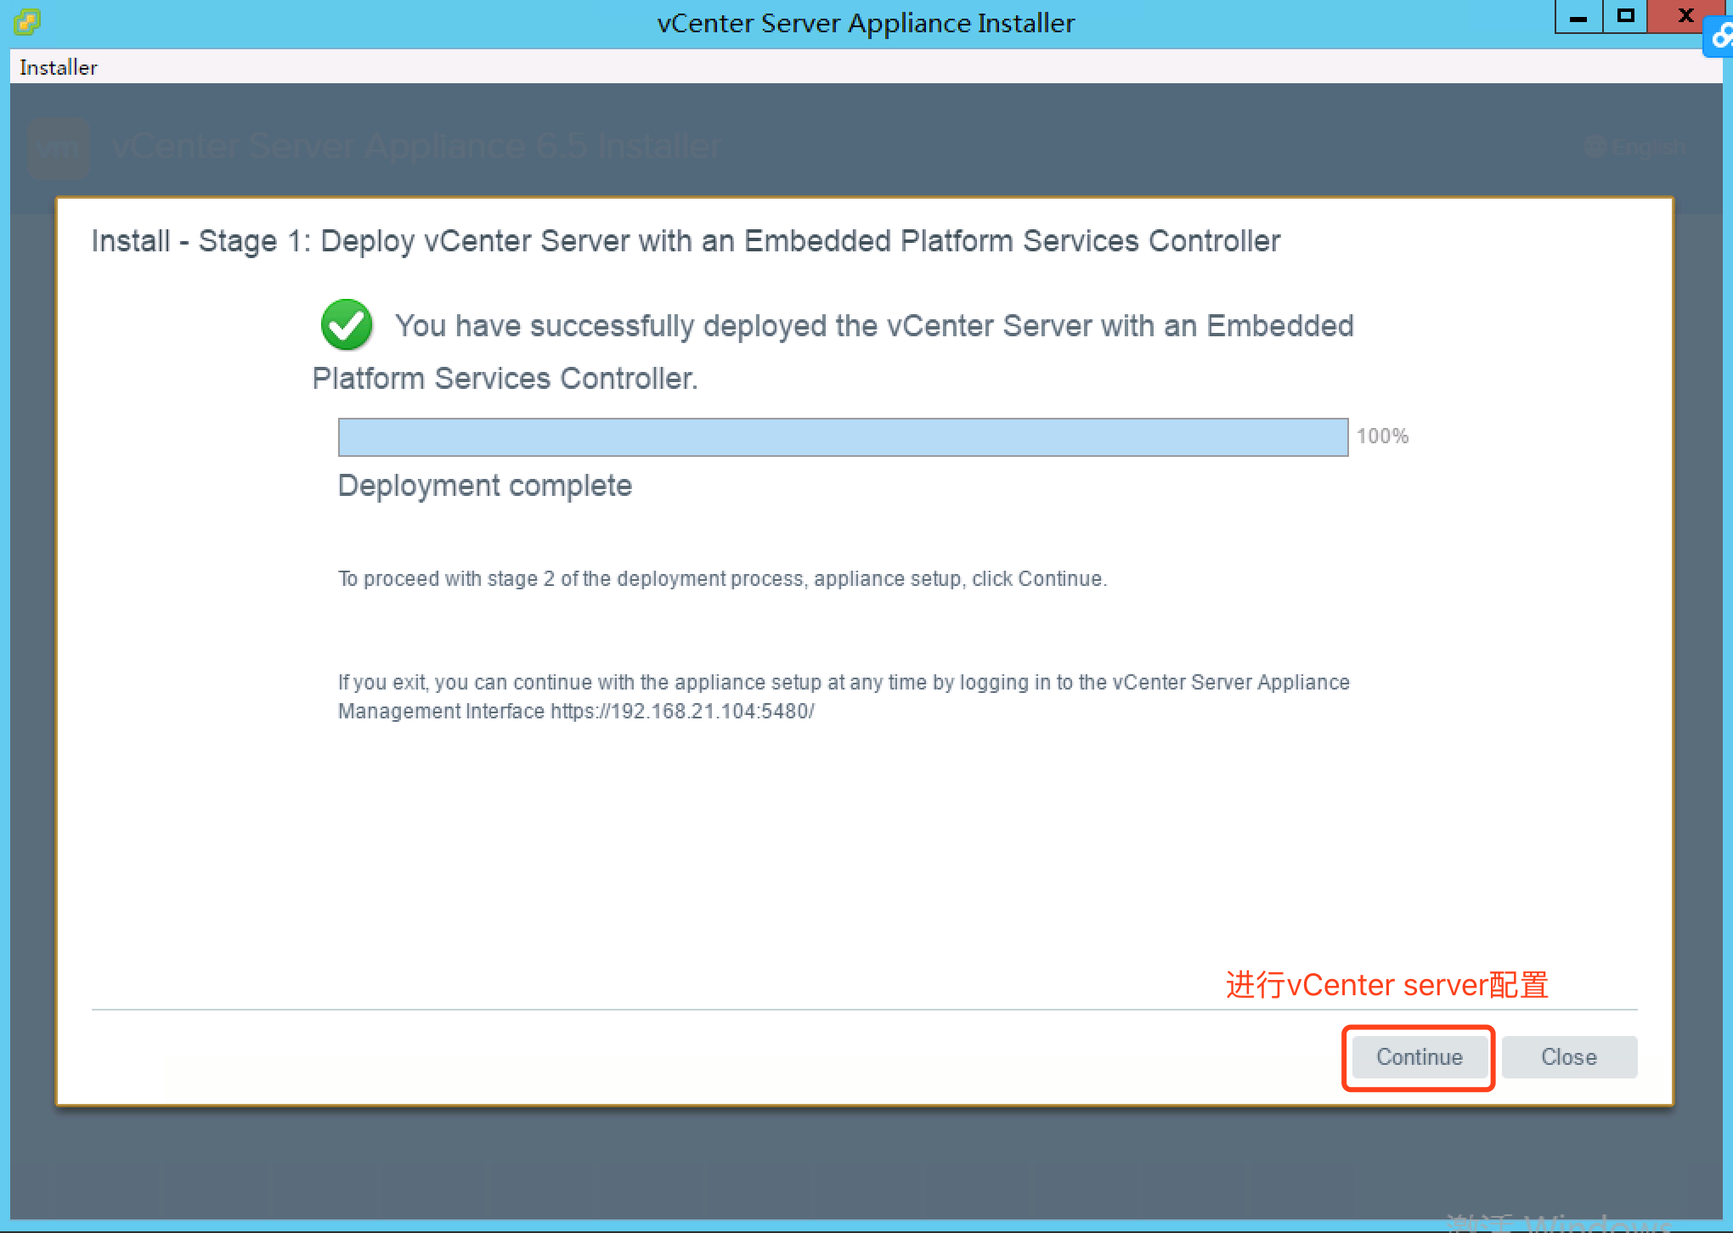
Task: Minimize the vCenter Server Appliance Installer window
Action: click(x=1578, y=17)
